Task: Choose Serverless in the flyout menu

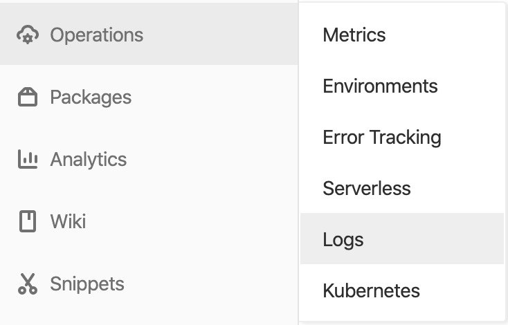Action: point(367,188)
